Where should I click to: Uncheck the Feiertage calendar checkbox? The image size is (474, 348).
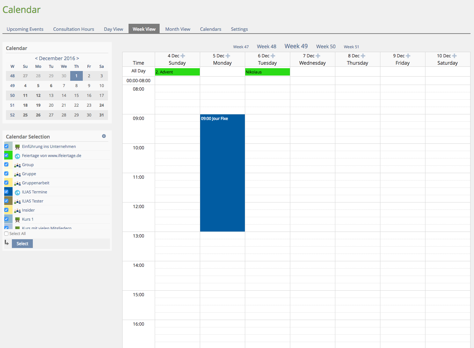tap(6, 155)
